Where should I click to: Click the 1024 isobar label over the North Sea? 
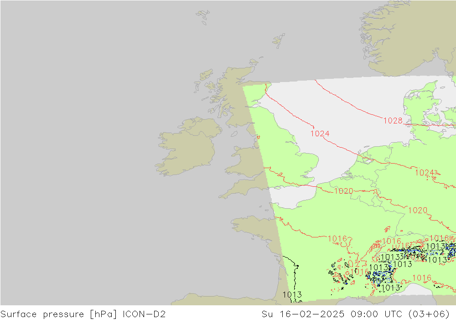[x=320, y=134]
